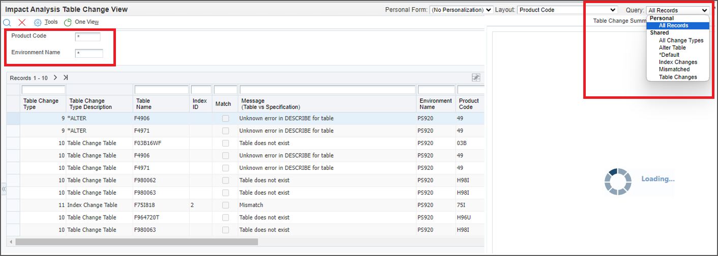Viewport: 718px width, 256px height.
Task: Toggle Match checkbox for F964720T row
Action: (225, 217)
